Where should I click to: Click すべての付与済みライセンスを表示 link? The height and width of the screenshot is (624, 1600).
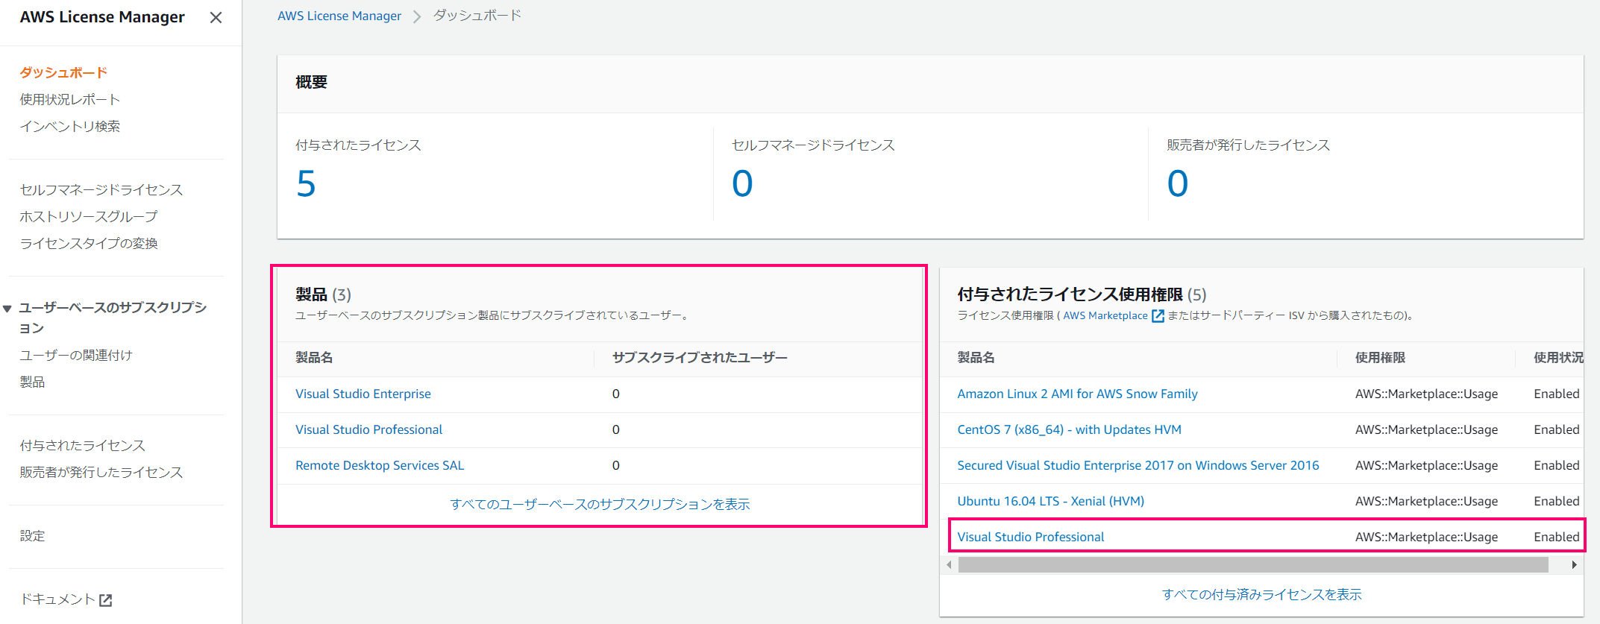pos(1261,594)
